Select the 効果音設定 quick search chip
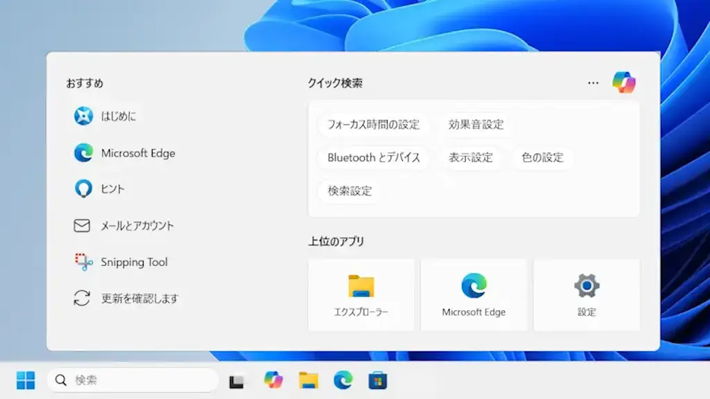 (x=476, y=125)
